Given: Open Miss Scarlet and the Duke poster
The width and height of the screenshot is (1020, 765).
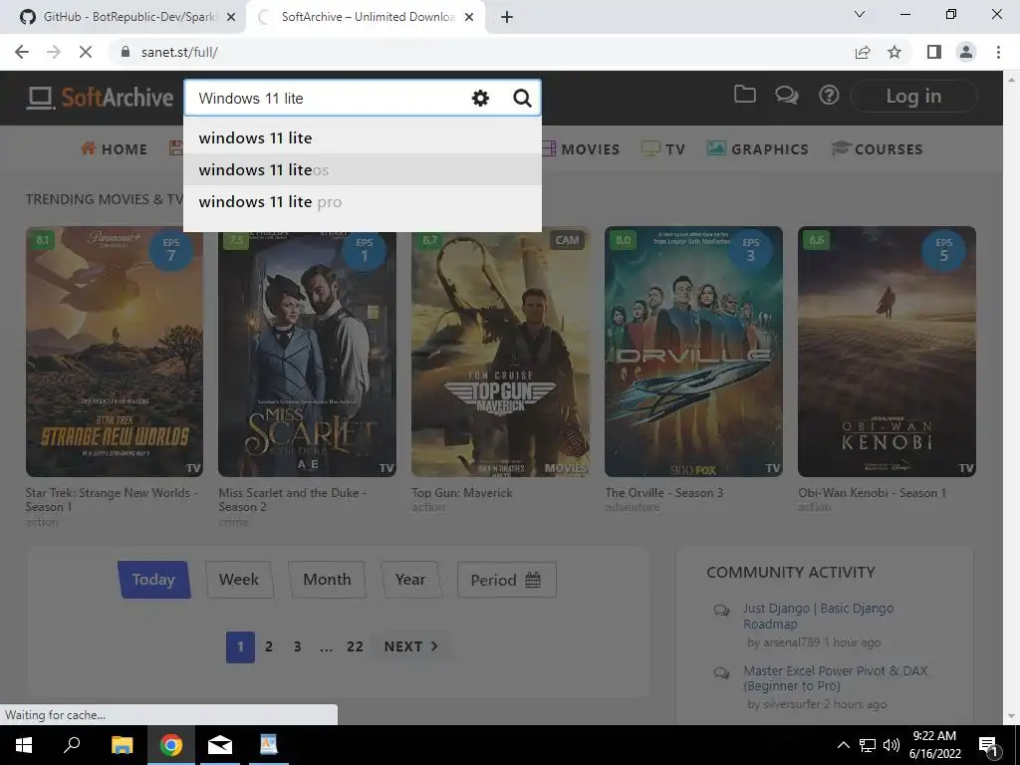Looking at the screenshot, I should point(307,352).
